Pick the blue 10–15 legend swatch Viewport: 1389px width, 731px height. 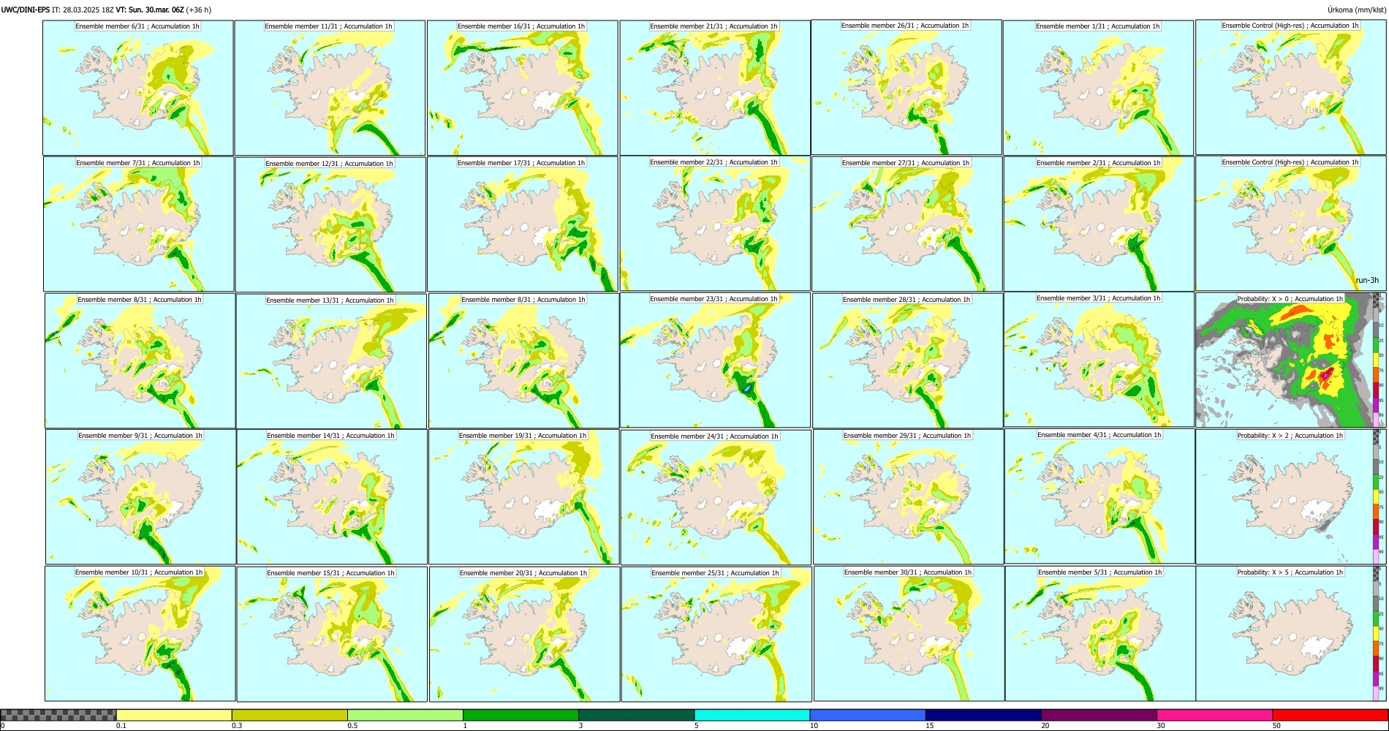tap(868, 715)
